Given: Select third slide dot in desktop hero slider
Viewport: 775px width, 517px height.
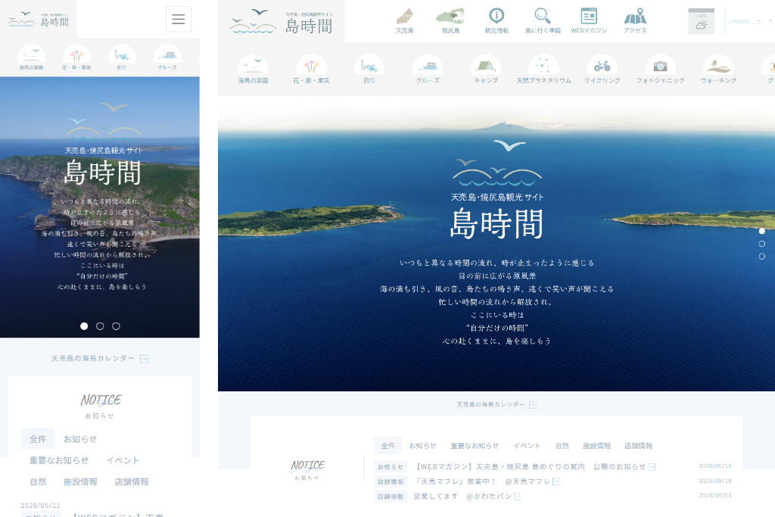Looking at the screenshot, I should tap(761, 257).
